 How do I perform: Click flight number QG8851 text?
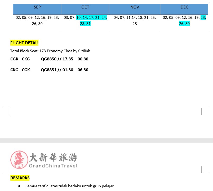point(48,70)
